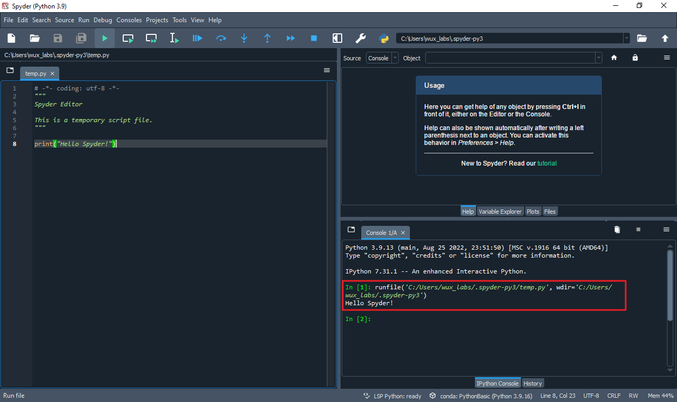This screenshot has height=402, width=677.
Task: Stop debugging with the square icon
Action: [314, 38]
